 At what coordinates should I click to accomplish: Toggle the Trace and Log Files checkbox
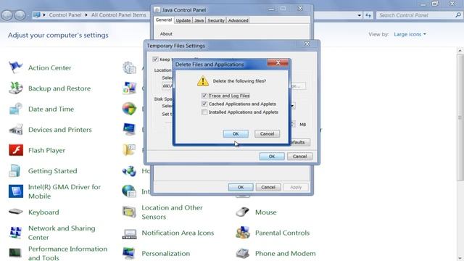click(x=204, y=96)
